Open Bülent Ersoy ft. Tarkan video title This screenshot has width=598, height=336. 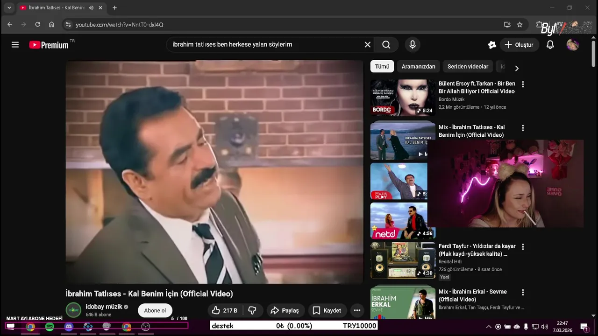tap(477, 87)
